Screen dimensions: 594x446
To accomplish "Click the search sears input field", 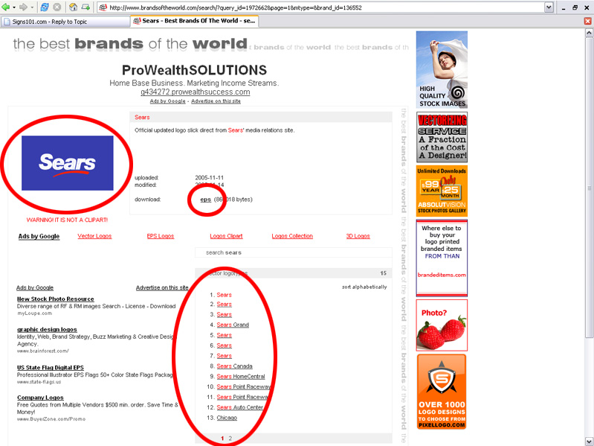I will coord(294,252).
